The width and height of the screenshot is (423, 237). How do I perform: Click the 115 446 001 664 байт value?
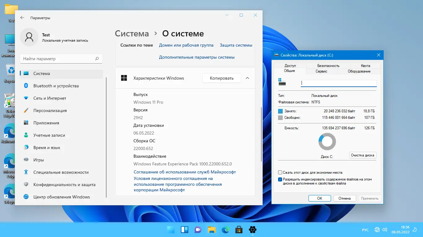pos(338,118)
